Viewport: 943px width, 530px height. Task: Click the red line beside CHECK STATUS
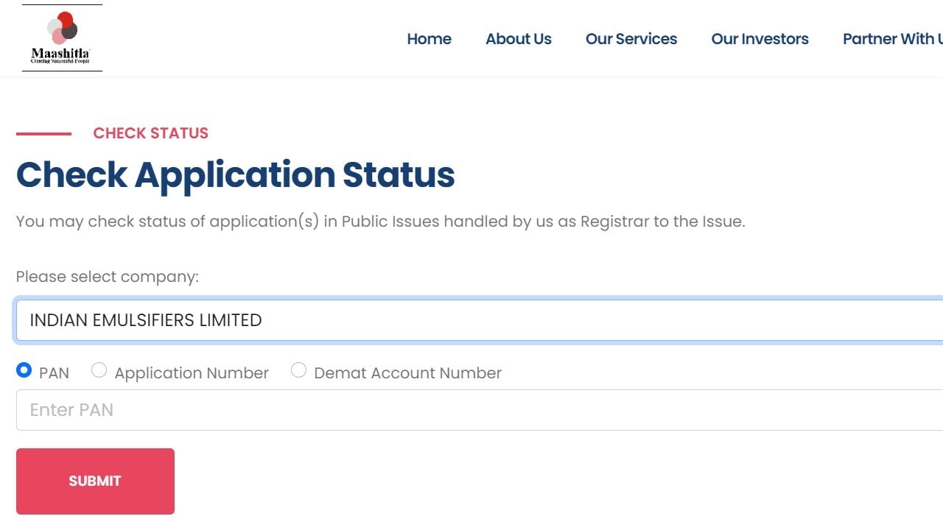pos(43,134)
